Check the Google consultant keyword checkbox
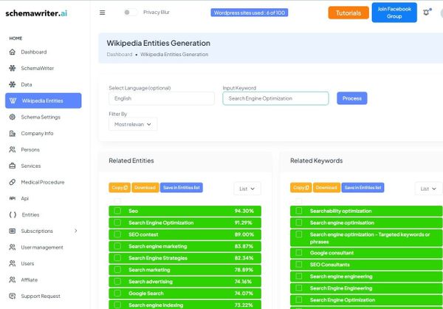The height and width of the screenshot is (309, 443). 298,253
